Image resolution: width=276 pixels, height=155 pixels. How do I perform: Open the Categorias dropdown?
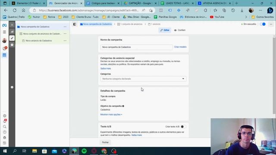point(143,79)
